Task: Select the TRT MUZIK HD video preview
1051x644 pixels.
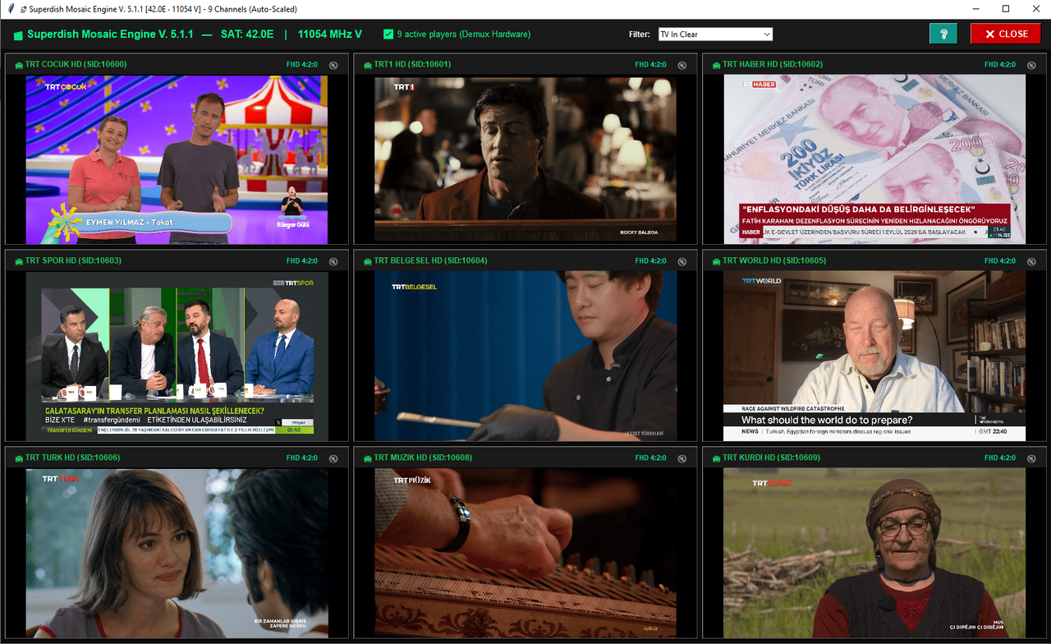Action: (x=525, y=553)
